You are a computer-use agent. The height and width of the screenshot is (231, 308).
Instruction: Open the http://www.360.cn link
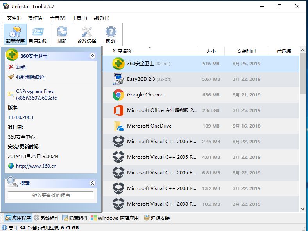(36, 166)
